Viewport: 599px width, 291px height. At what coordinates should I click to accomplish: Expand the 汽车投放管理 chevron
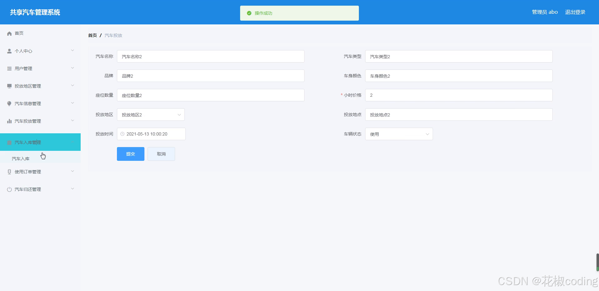[x=73, y=120]
